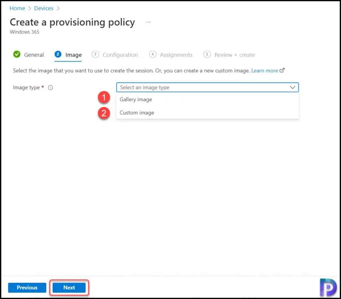Click the external link icon after Learn more

[282, 70]
